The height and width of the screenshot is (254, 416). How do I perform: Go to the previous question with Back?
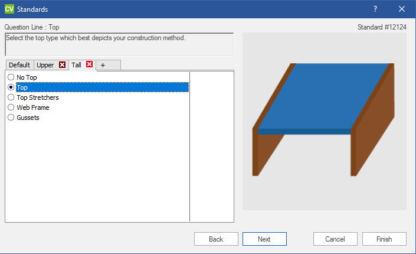pos(216,239)
